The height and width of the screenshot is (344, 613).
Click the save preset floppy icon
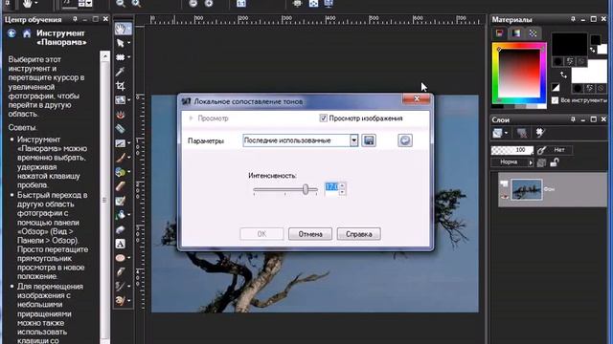pyautogui.click(x=369, y=140)
